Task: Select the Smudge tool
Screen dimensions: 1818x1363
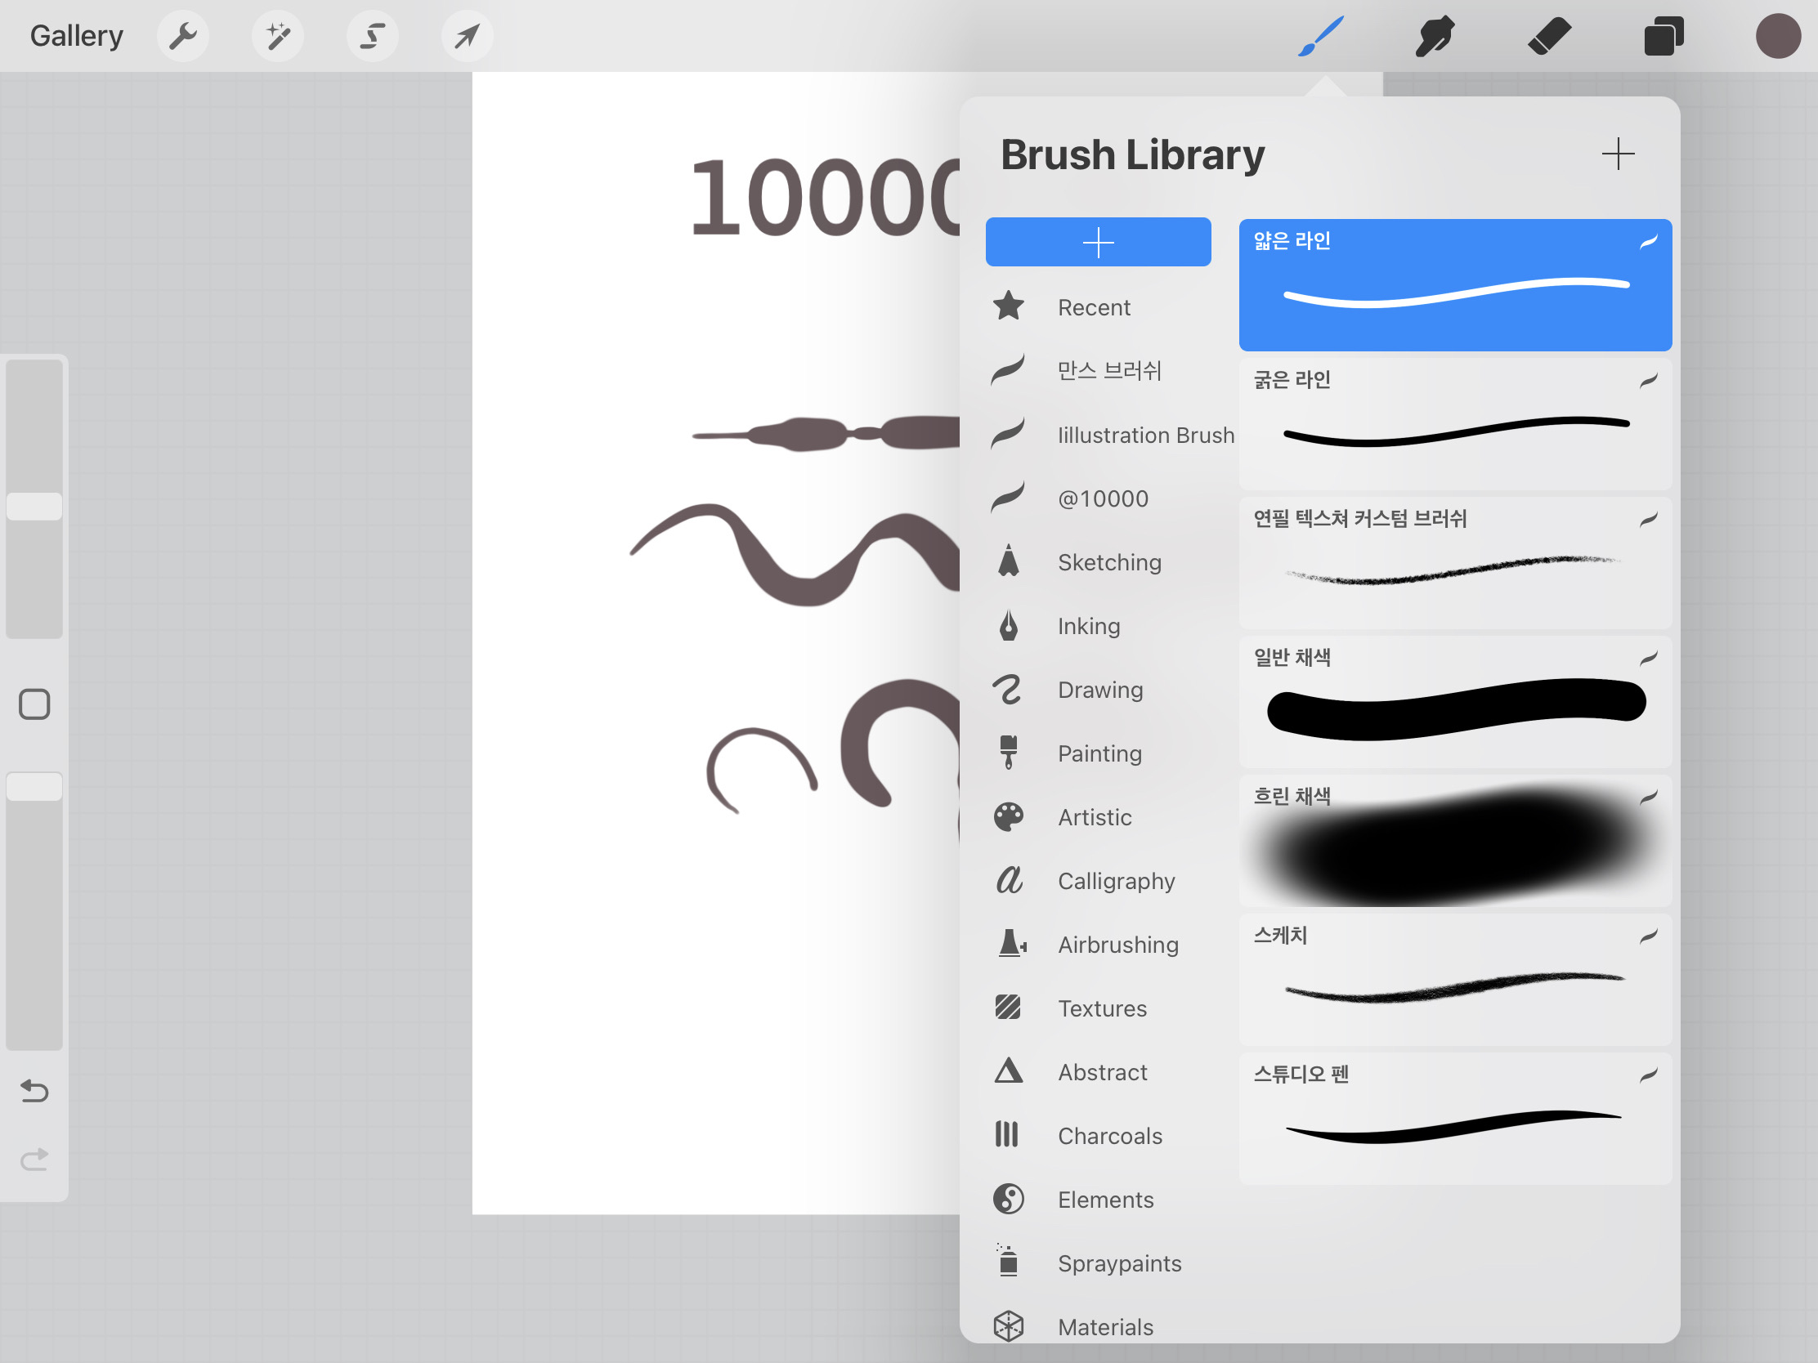Action: [1435, 36]
